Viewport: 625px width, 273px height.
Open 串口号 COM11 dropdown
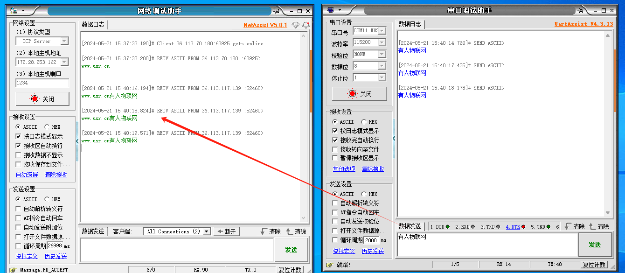tap(382, 30)
